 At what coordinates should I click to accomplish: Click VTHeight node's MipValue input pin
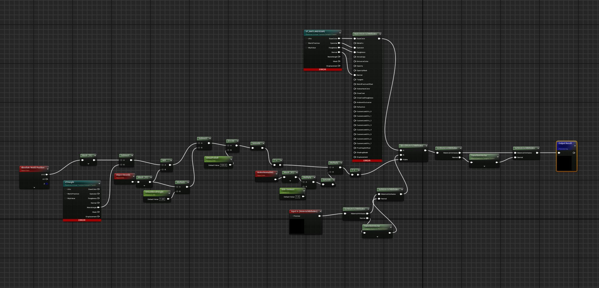tap(65, 198)
